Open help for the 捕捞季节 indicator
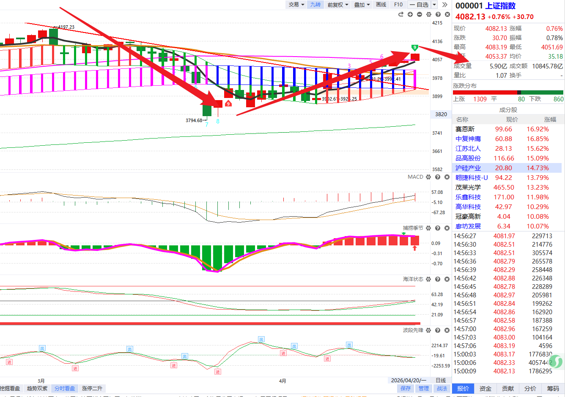The image size is (565, 397). pyautogui.click(x=438, y=228)
